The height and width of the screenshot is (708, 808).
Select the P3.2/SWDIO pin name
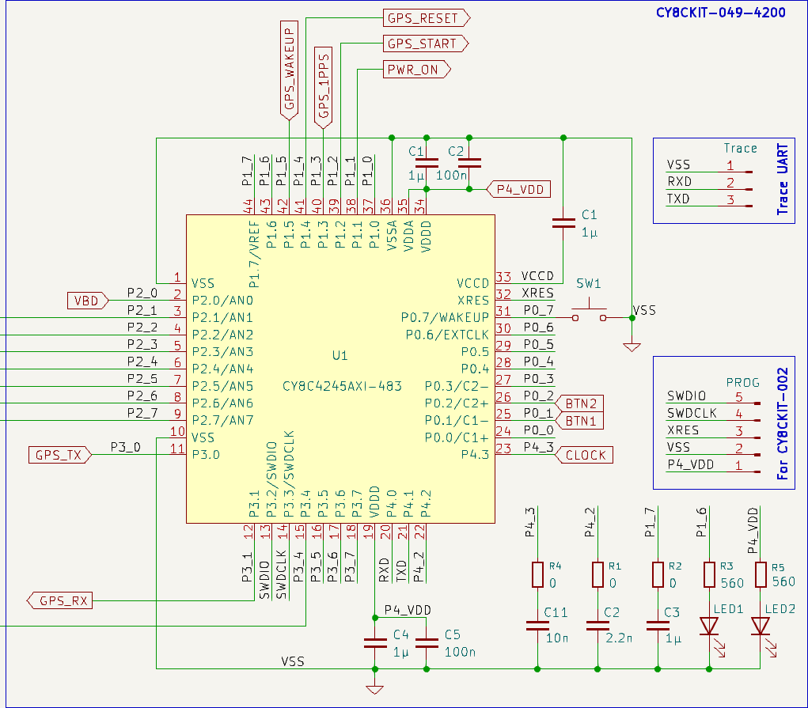pos(271,479)
